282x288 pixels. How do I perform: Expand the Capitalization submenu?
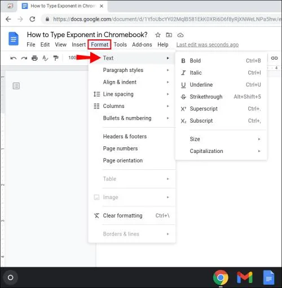pyautogui.click(x=221, y=151)
